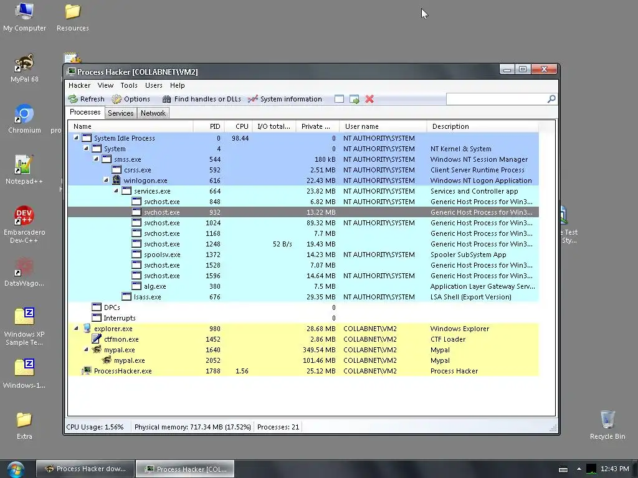
Task: Switch to the Network tab
Action: click(x=153, y=113)
